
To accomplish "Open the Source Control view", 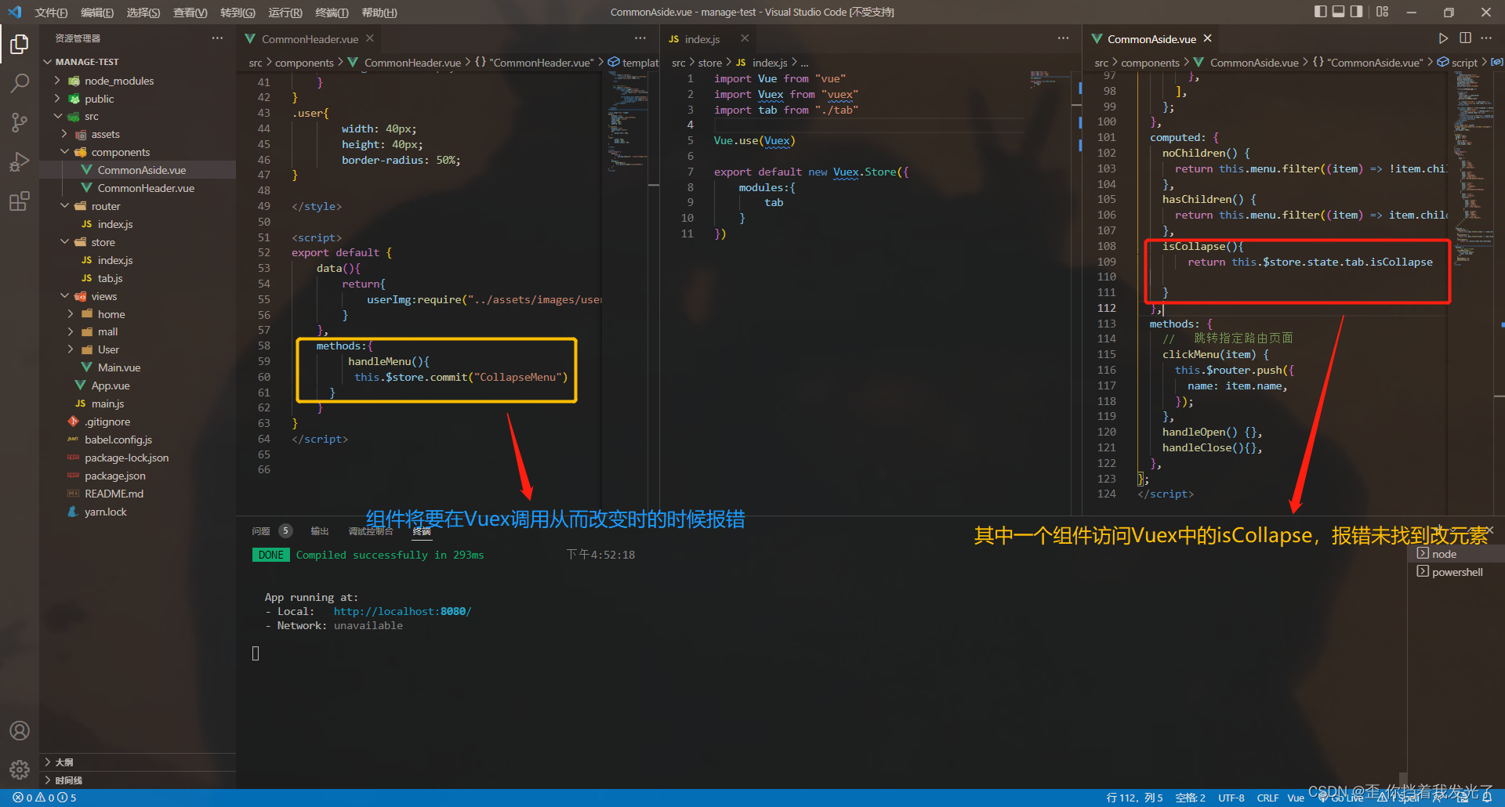I will point(20,122).
